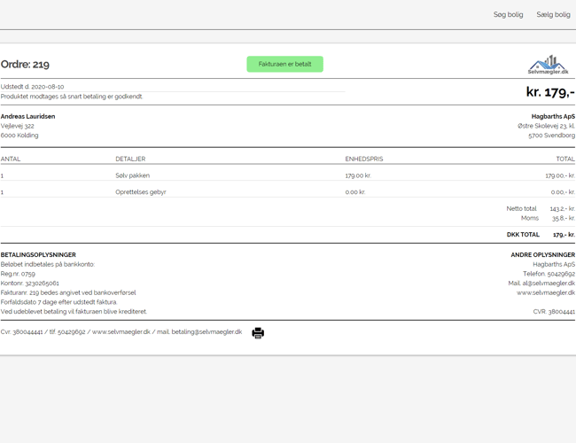576x443 pixels.
Task: Select the large kr. 179,- price
Action: click(x=549, y=91)
